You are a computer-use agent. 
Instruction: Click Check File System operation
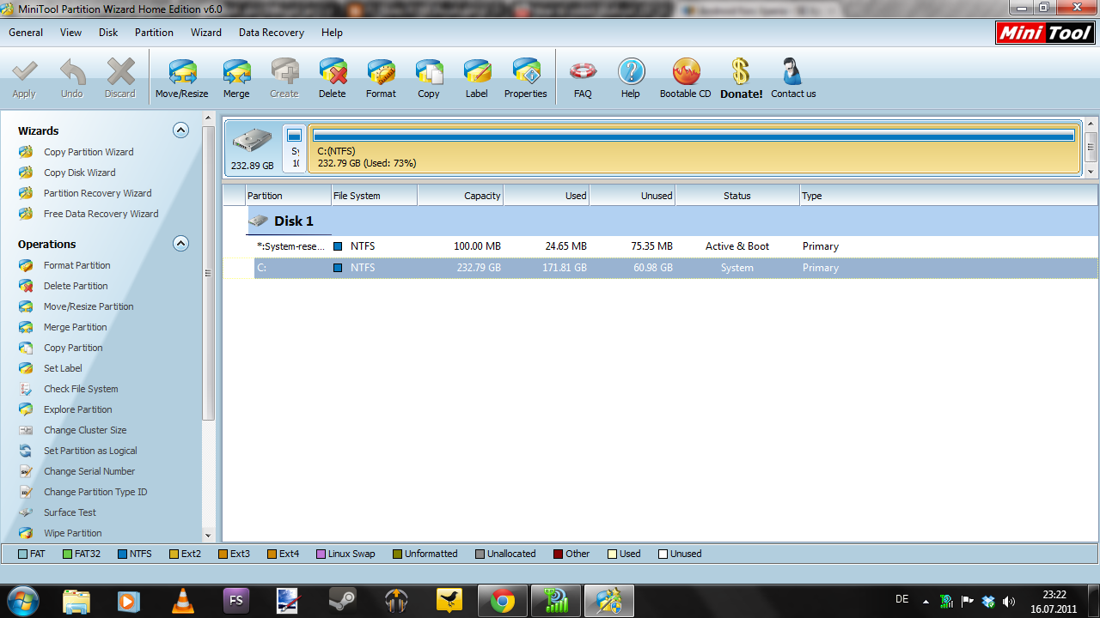81,389
